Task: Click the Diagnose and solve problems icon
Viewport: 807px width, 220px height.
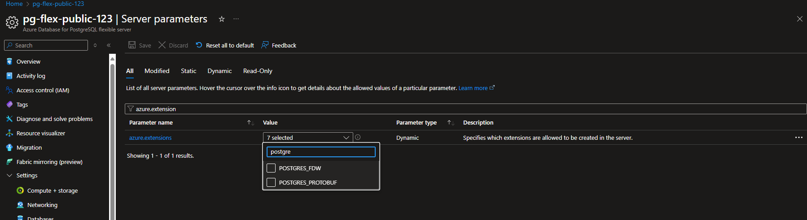Action: (x=9, y=119)
